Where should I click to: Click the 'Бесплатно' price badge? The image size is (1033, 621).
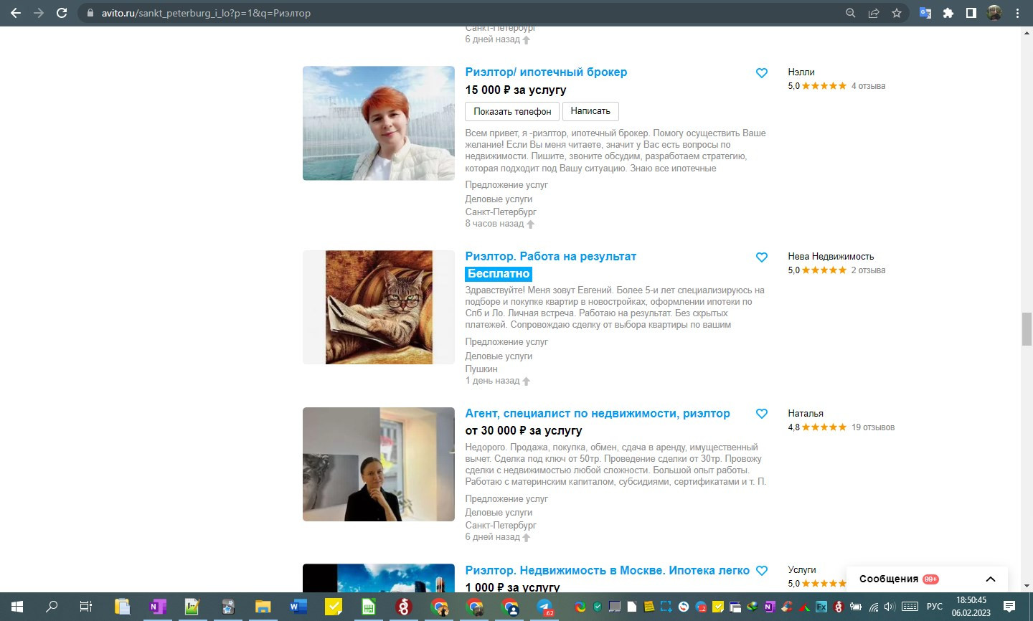tap(499, 273)
